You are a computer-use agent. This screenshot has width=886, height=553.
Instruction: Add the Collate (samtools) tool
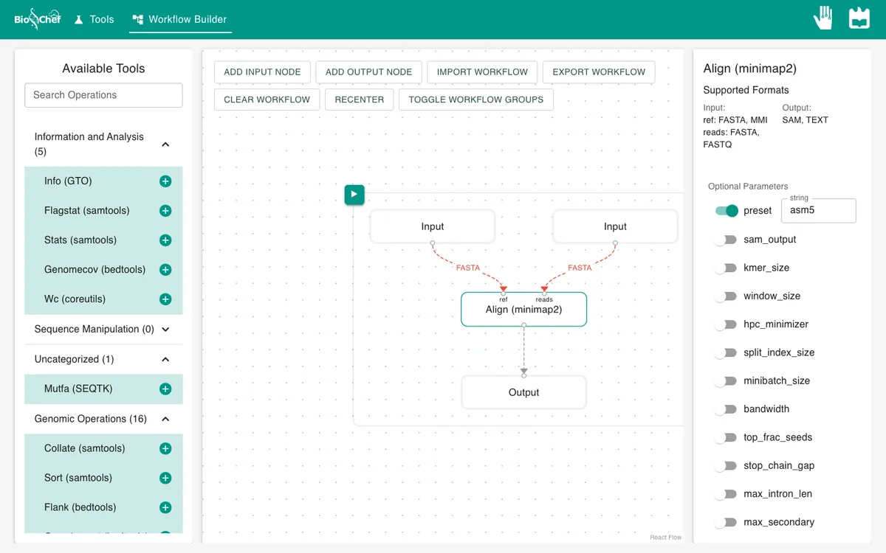[165, 448]
